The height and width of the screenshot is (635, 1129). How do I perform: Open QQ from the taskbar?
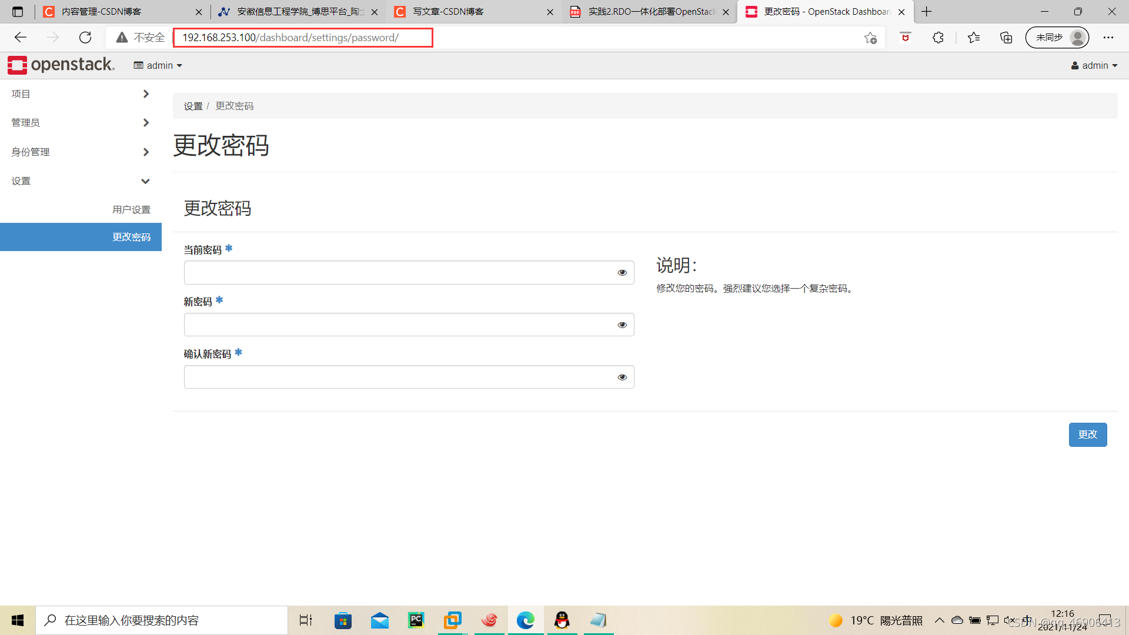click(562, 620)
